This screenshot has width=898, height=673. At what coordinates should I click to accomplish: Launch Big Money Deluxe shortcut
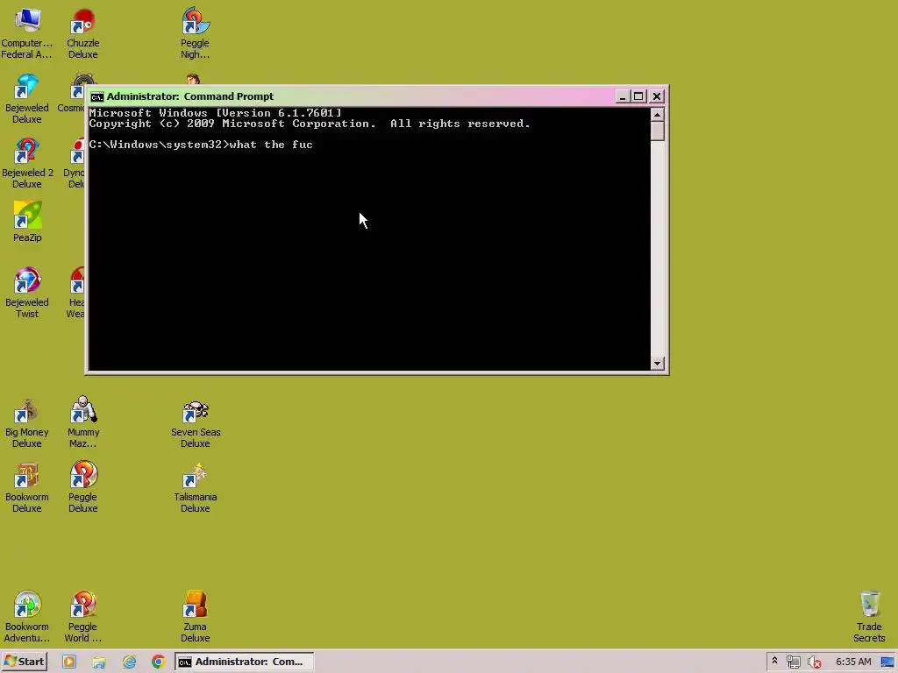click(x=27, y=423)
